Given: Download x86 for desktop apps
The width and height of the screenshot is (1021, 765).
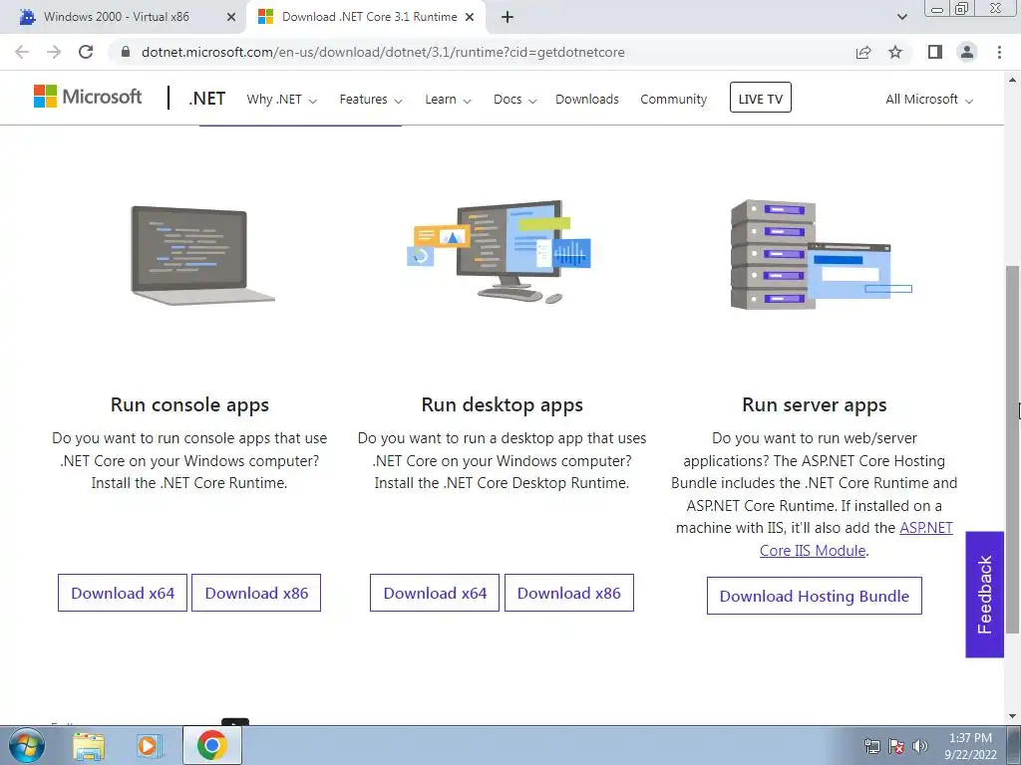Looking at the screenshot, I should click(569, 593).
